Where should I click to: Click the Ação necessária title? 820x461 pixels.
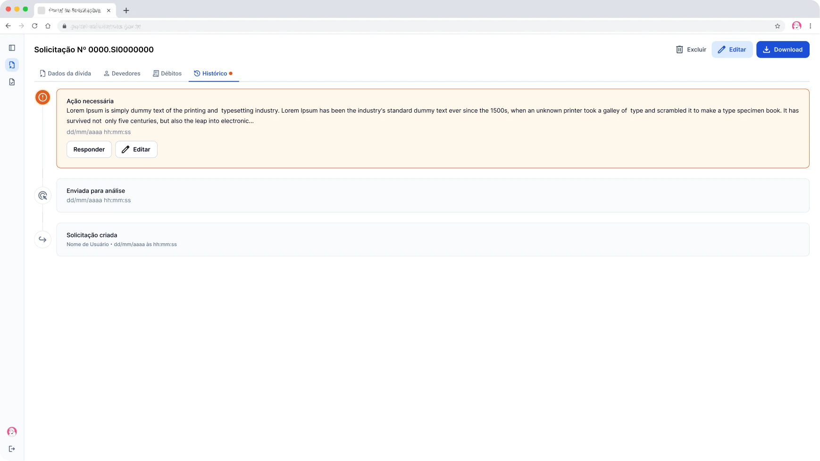pos(90,101)
